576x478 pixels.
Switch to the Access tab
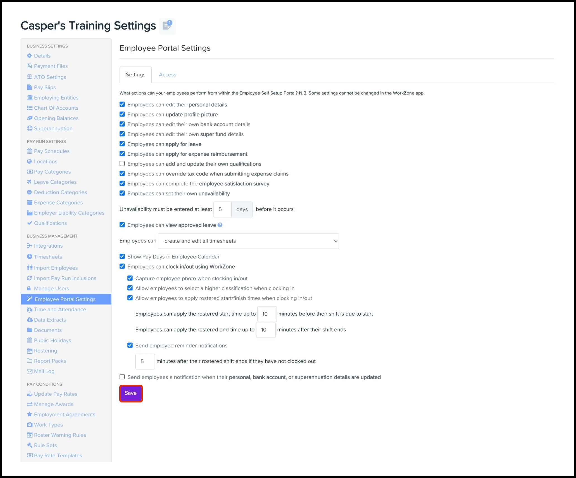click(x=167, y=75)
